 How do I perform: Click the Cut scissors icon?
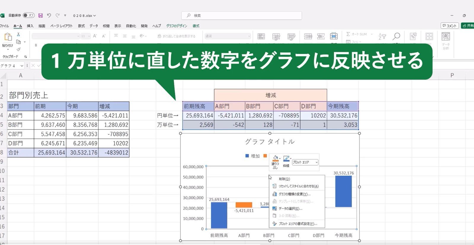tap(18, 34)
